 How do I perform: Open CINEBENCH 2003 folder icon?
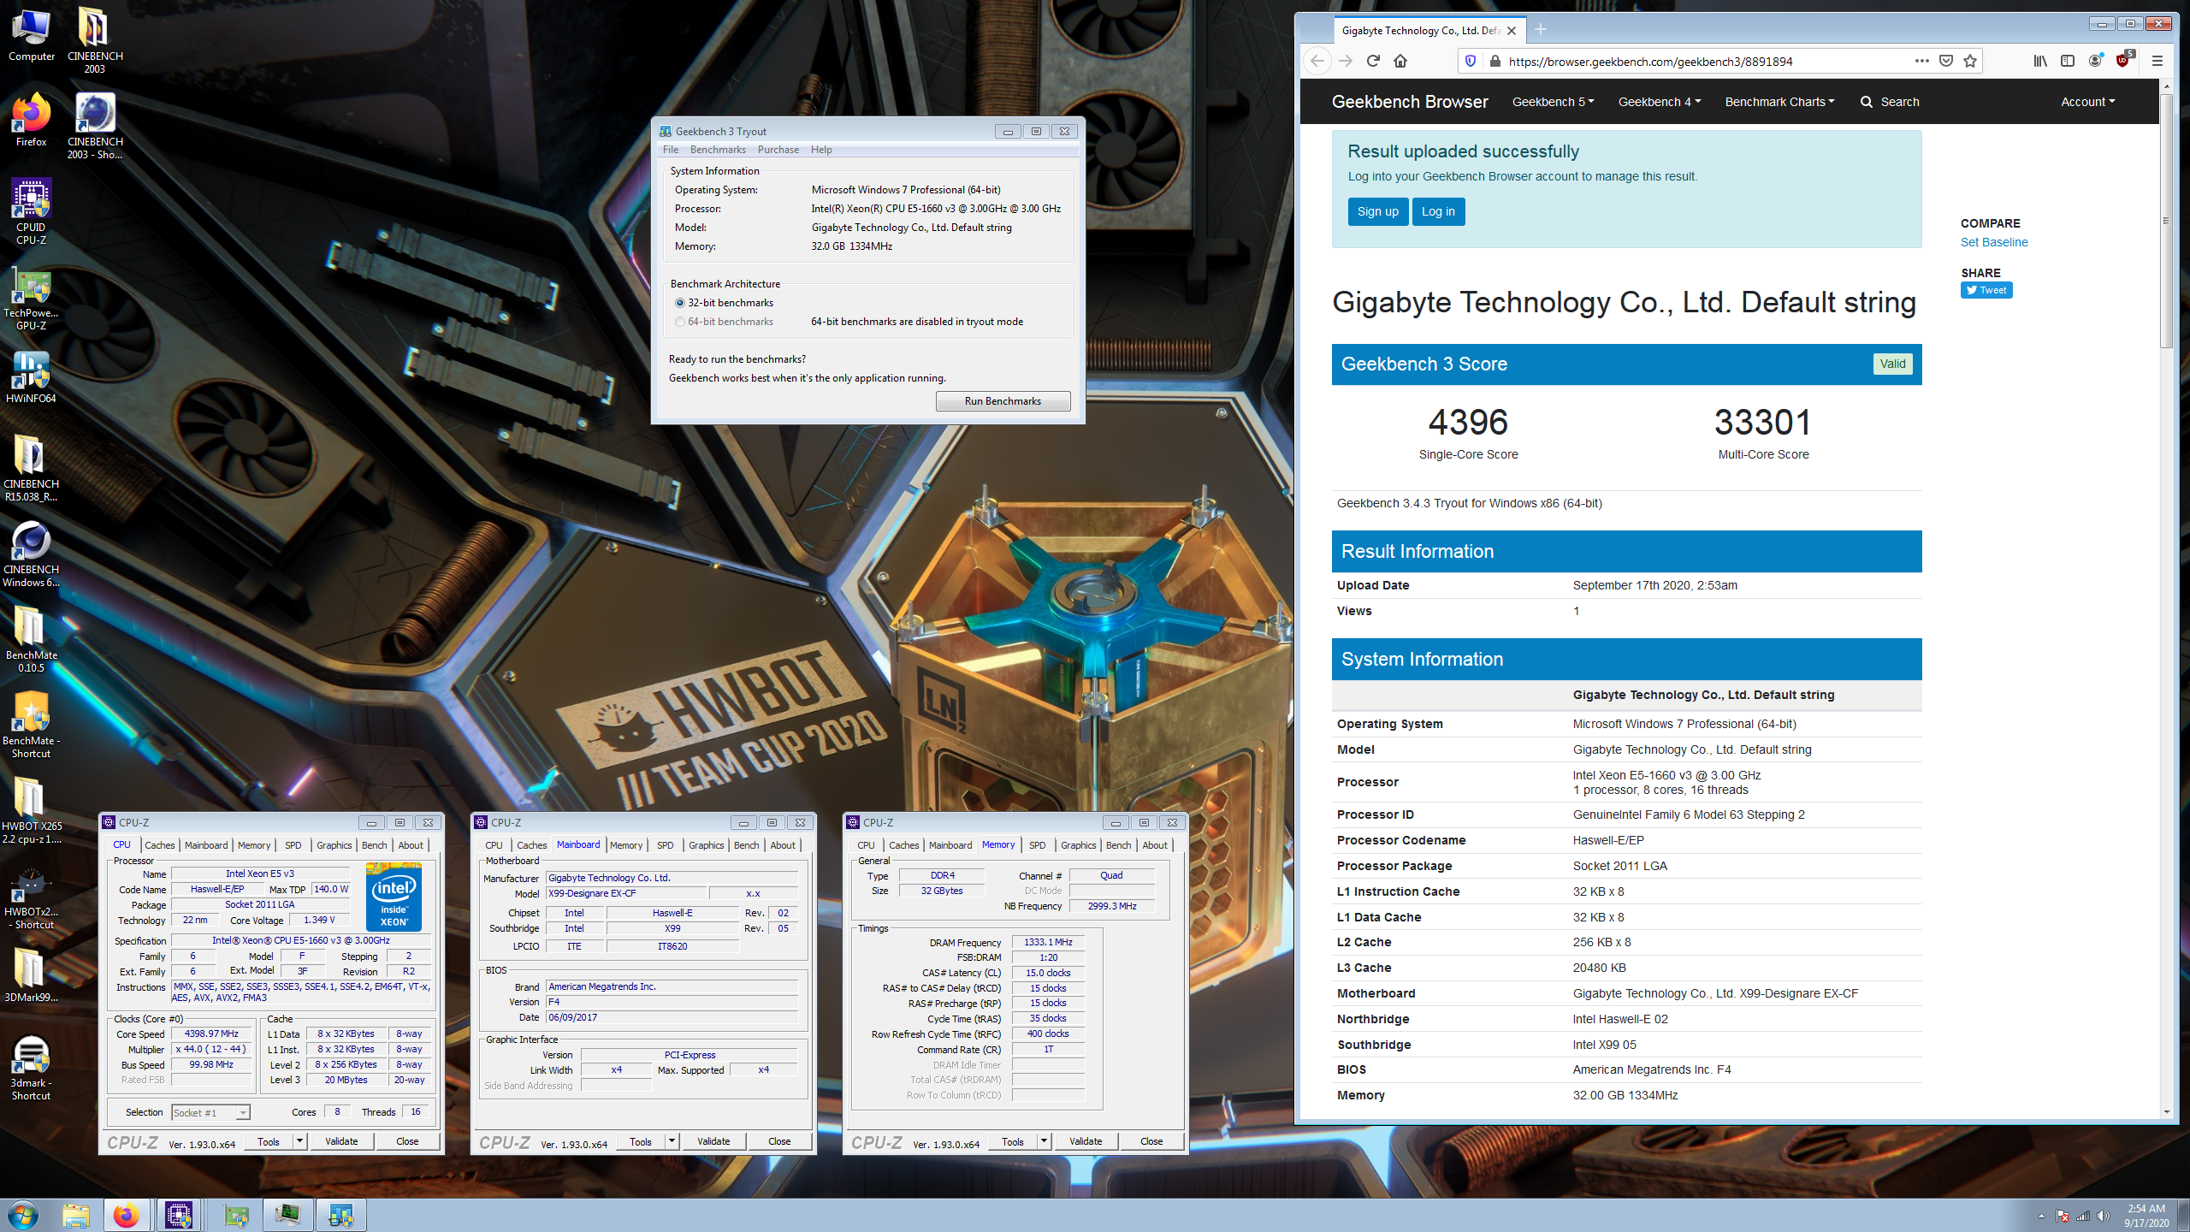click(x=95, y=40)
